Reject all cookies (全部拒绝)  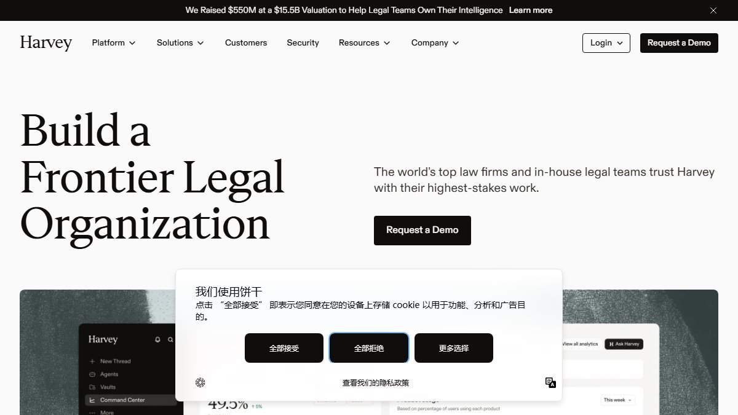(x=369, y=348)
